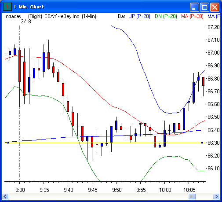Click the left scroll arrow on the scrollbar
This screenshot has width=222, height=202.
(6, 196)
